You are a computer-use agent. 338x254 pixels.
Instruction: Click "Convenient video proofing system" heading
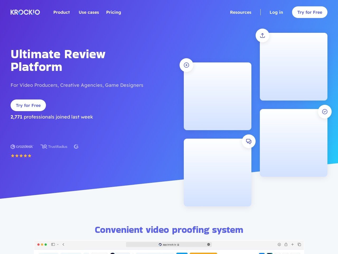[x=169, y=230]
